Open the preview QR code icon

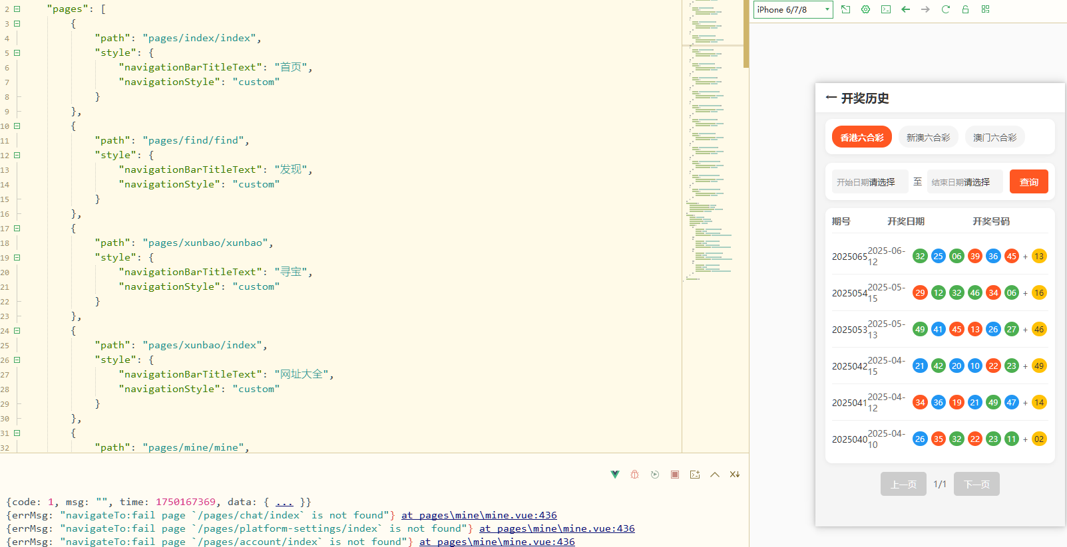tap(986, 9)
